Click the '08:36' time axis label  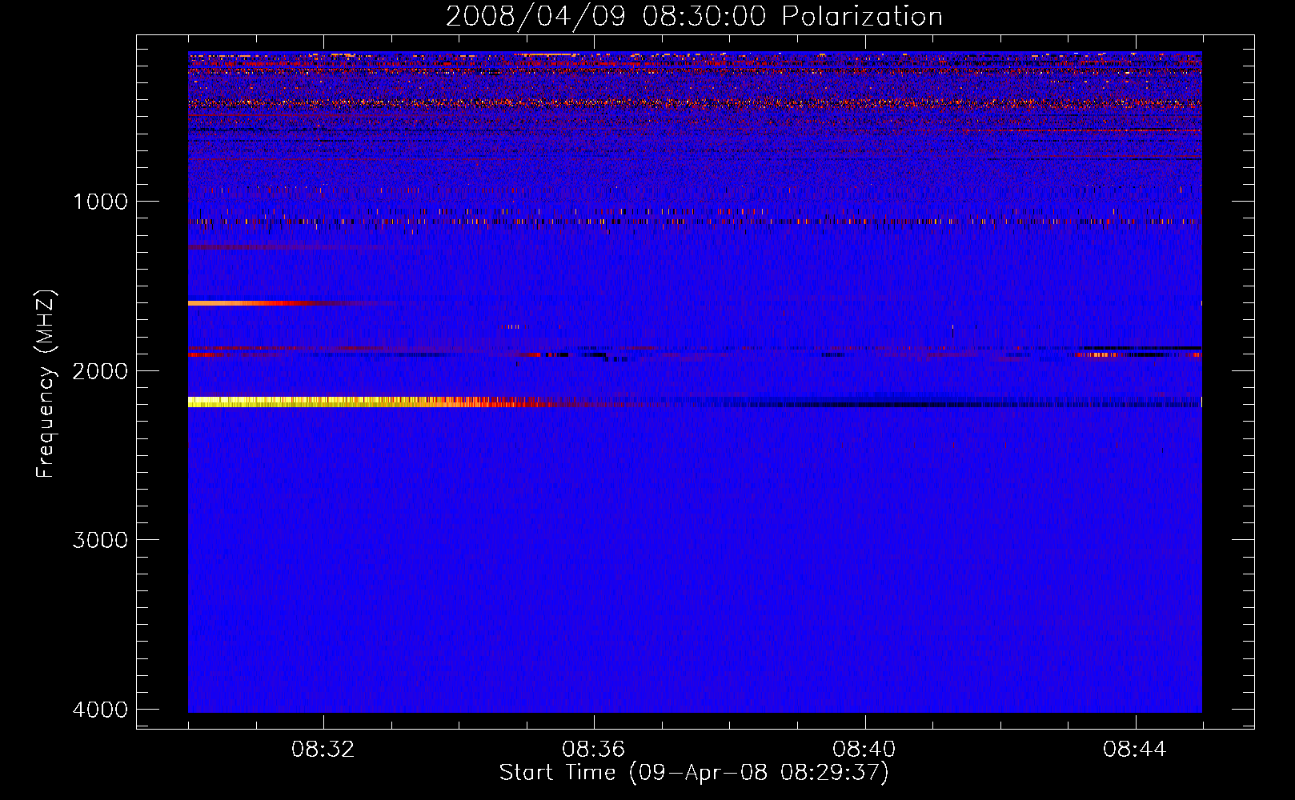(x=594, y=750)
